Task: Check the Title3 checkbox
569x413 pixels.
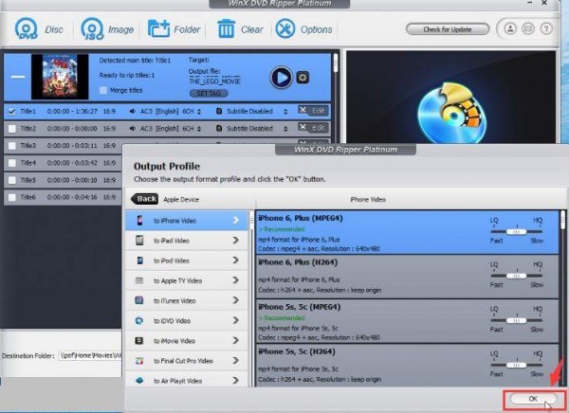Action: tap(12, 145)
